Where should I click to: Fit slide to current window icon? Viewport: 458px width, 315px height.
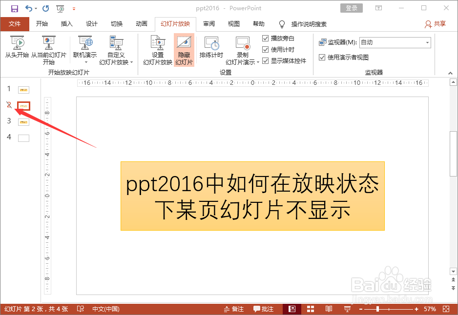click(x=446, y=309)
